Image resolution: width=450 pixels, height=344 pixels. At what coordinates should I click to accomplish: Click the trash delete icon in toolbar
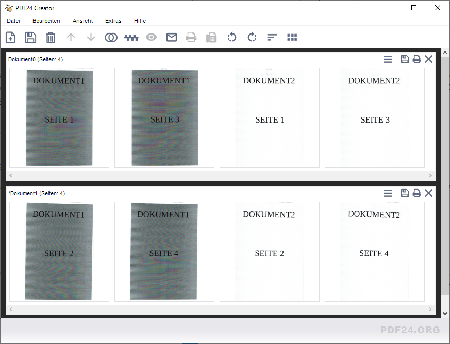51,38
